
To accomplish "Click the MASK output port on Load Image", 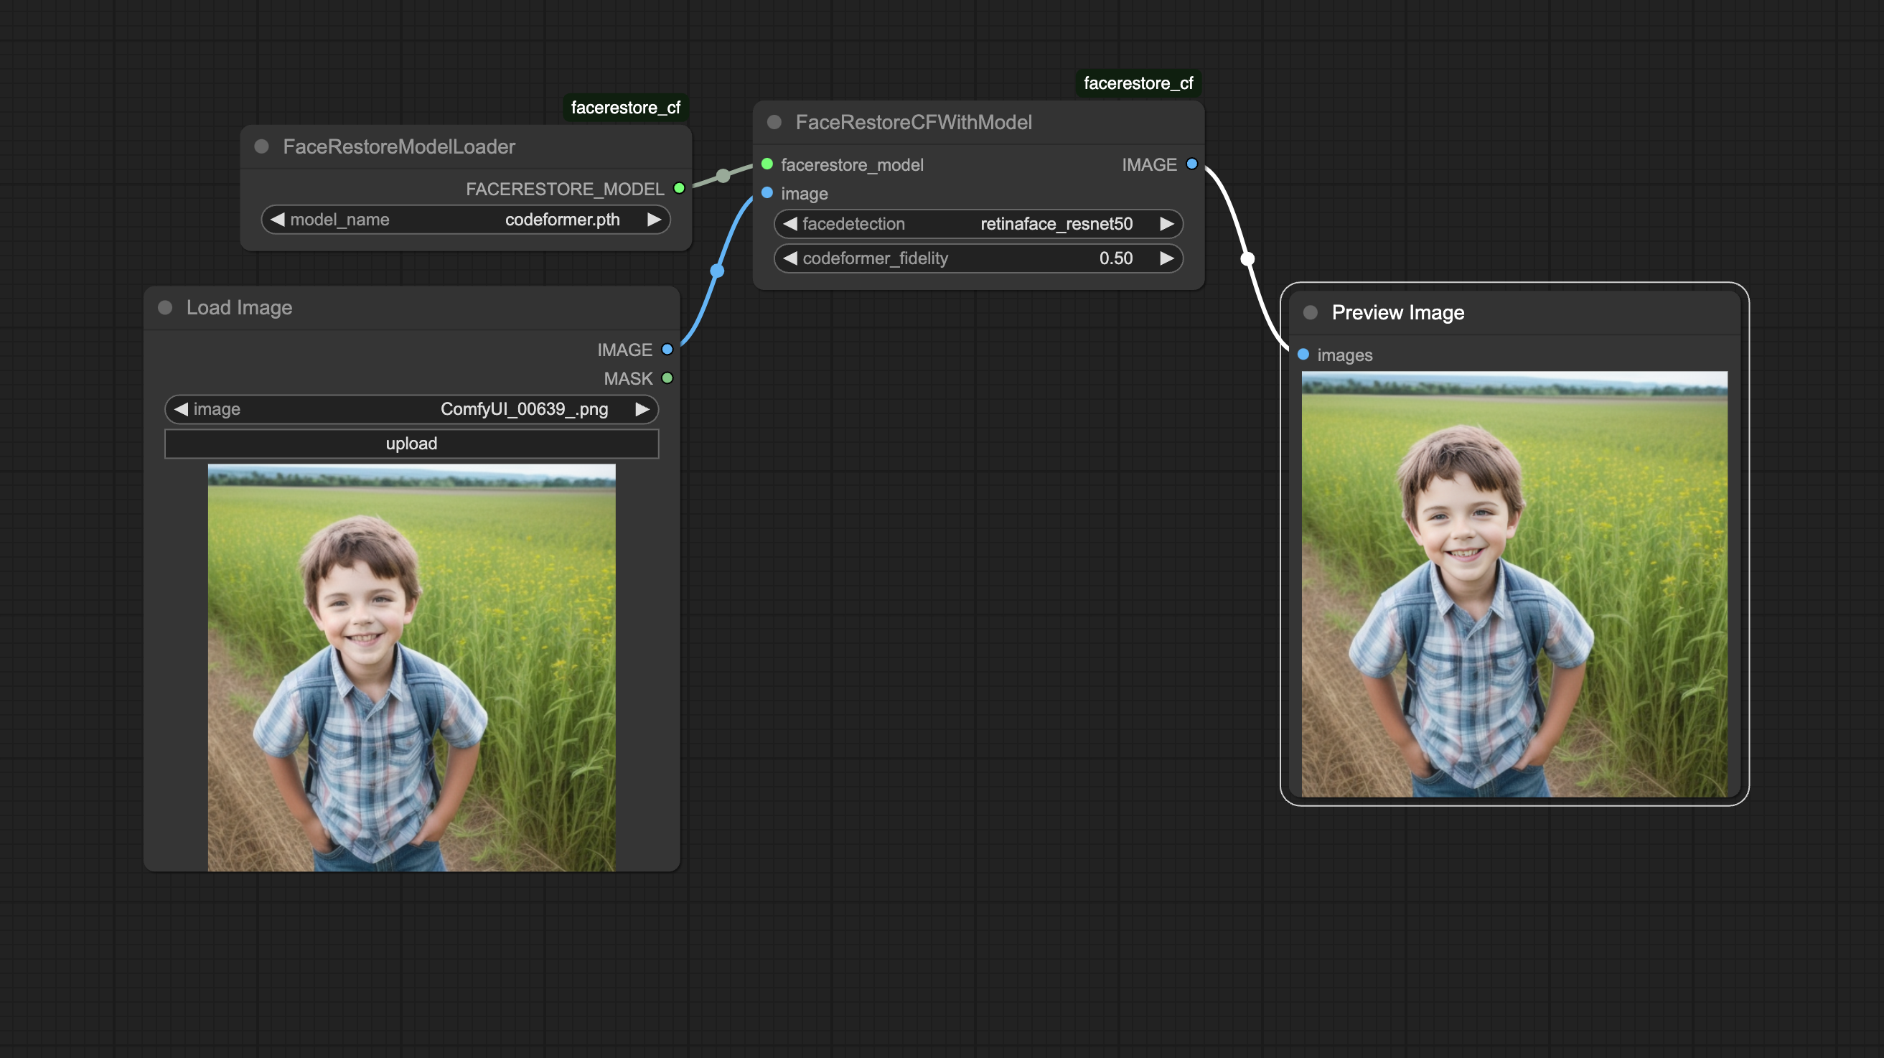I will coord(666,378).
